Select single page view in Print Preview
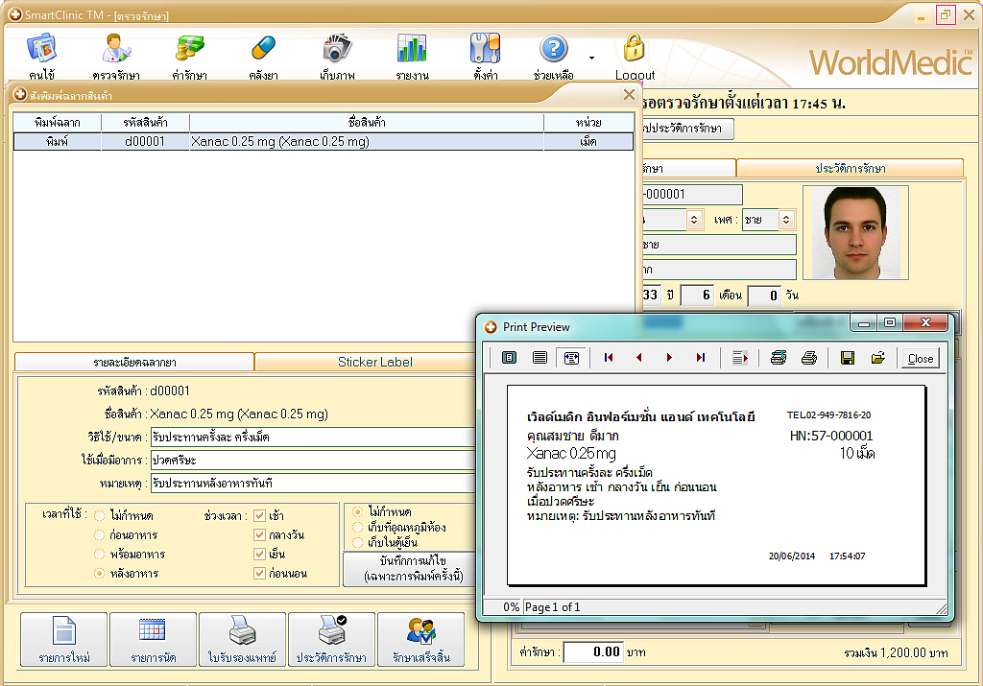Screen dimensions: 983x686 [509, 358]
